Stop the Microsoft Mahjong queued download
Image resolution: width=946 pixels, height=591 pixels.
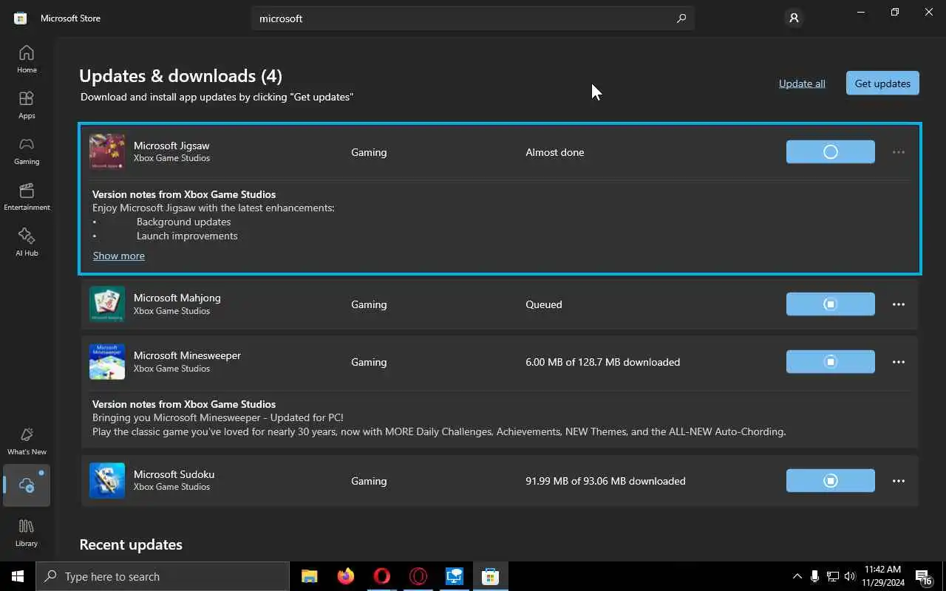(830, 304)
